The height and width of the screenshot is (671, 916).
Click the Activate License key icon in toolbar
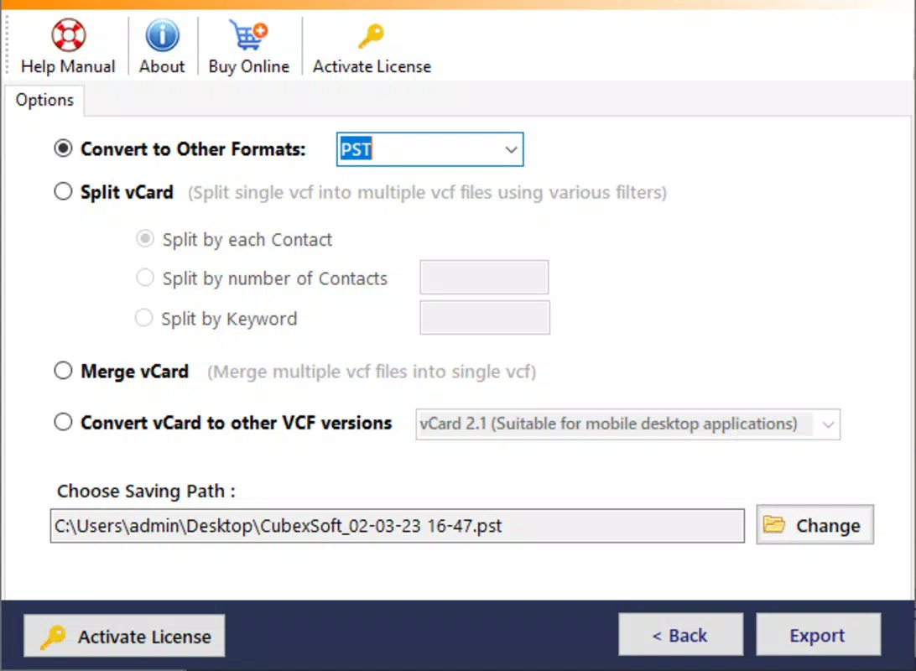[371, 36]
